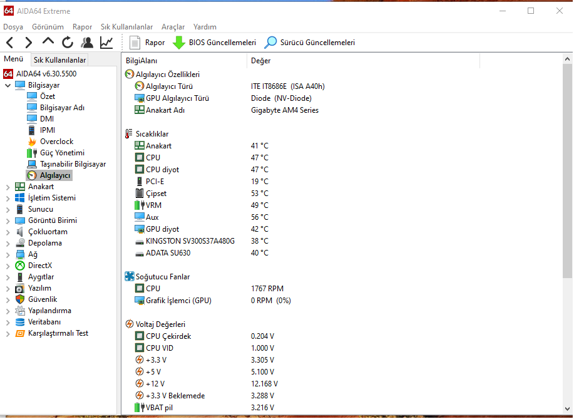
Task: Open the Rapor menu
Action: pyautogui.click(x=82, y=27)
